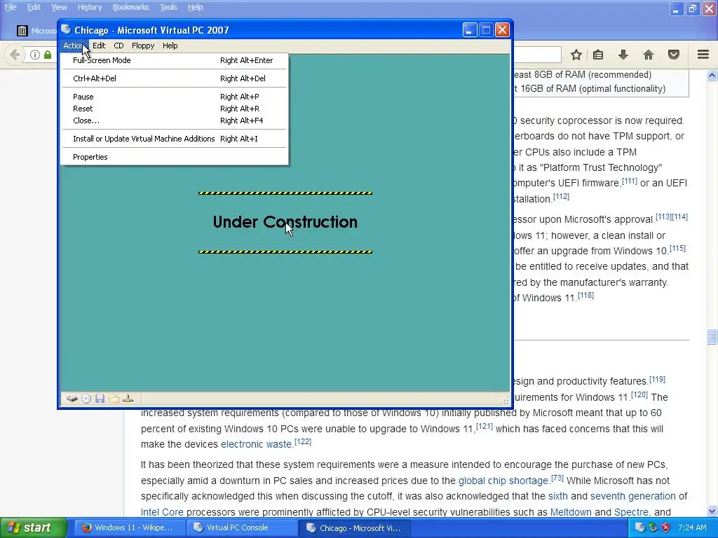Image resolution: width=718 pixels, height=538 pixels.
Task: Click the Safely Remove Hardware tray icon
Action: click(x=653, y=527)
